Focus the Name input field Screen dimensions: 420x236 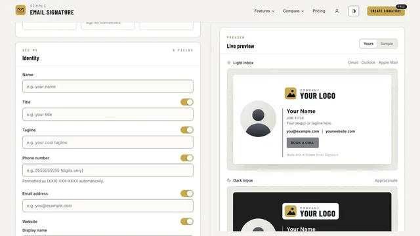[x=108, y=87]
